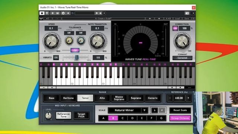Click Tolerance Cents value 'Off'
The image size is (238, 134).
click(x=69, y=33)
